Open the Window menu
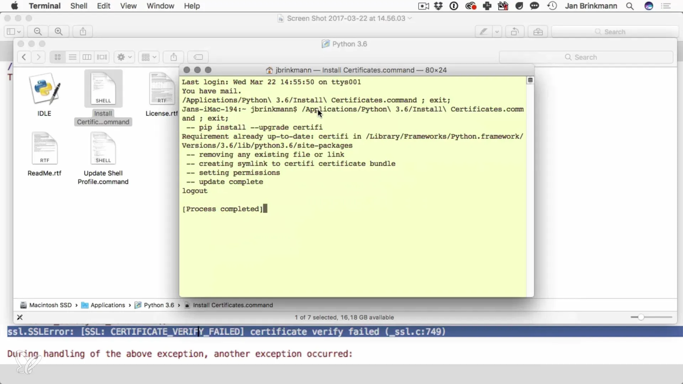This screenshot has height=384, width=683. (160, 6)
